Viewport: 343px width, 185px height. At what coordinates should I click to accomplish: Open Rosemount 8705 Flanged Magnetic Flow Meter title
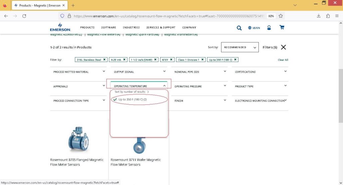77,162
